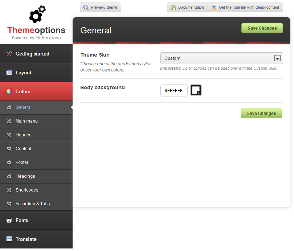Click the wrench icon beside Getting started
This screenshot has width=294, height=251.
coord(9,54)
